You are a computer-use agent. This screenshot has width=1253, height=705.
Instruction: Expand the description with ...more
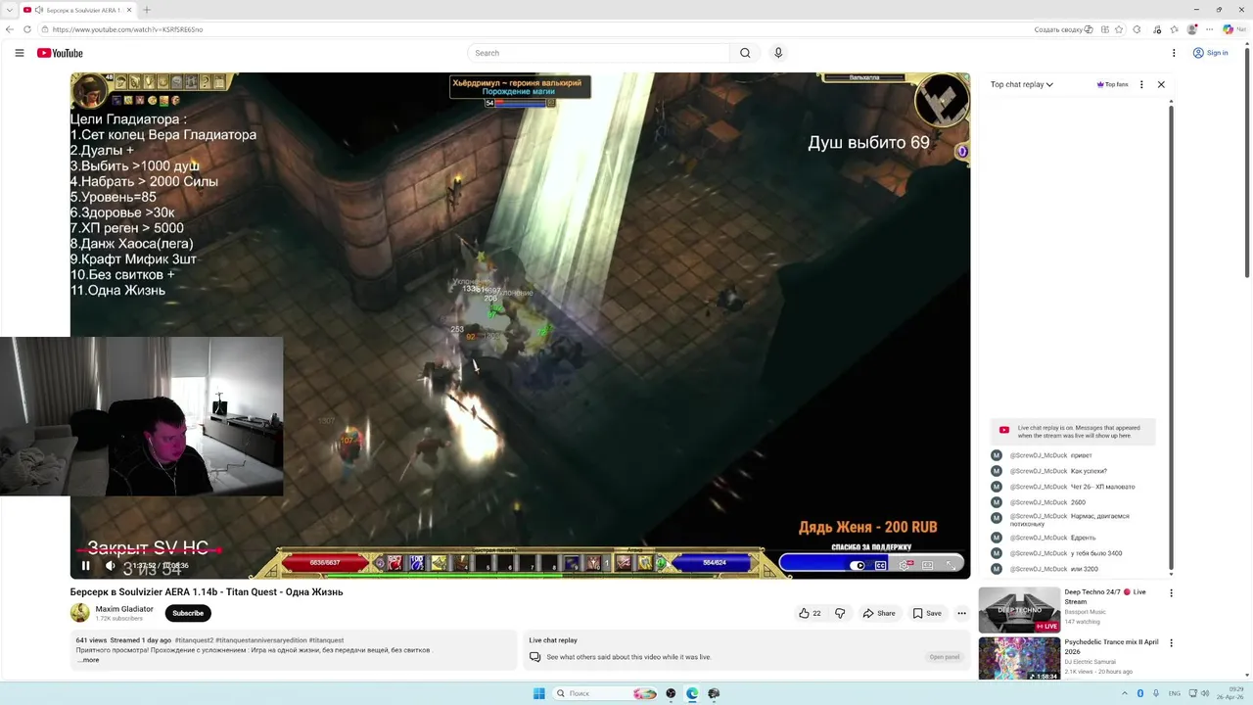(x=88, y=660)
